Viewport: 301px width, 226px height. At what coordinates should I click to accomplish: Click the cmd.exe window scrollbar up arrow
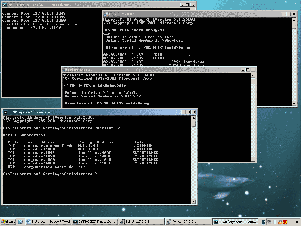pos(194,118)
